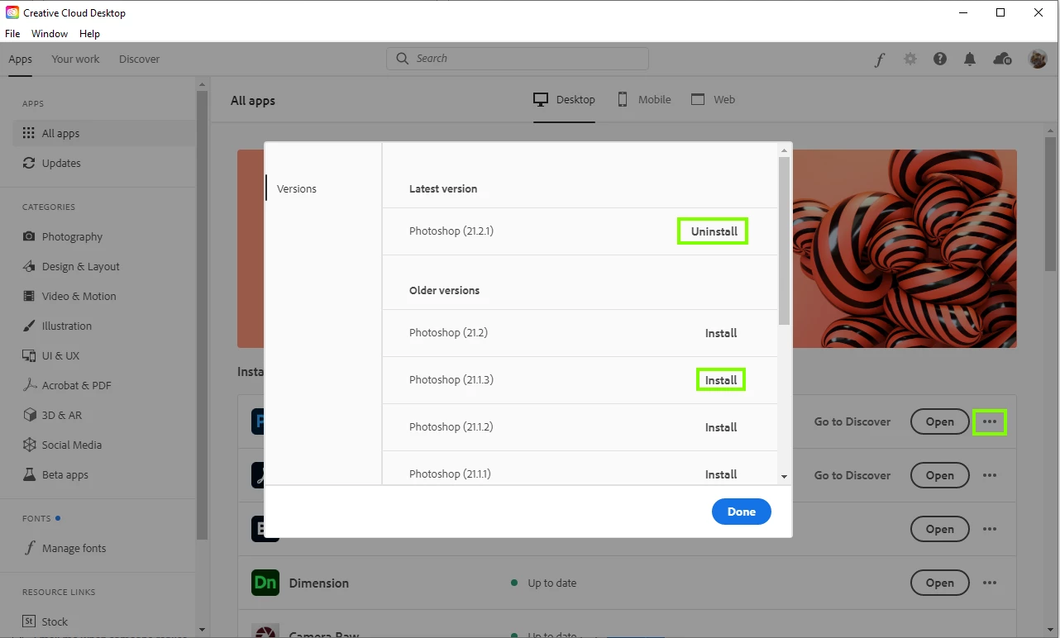The height and width of the screenshot is (638, 1060).
Task: Install Photoshop (21.1.1)
Action: point(721,474)
